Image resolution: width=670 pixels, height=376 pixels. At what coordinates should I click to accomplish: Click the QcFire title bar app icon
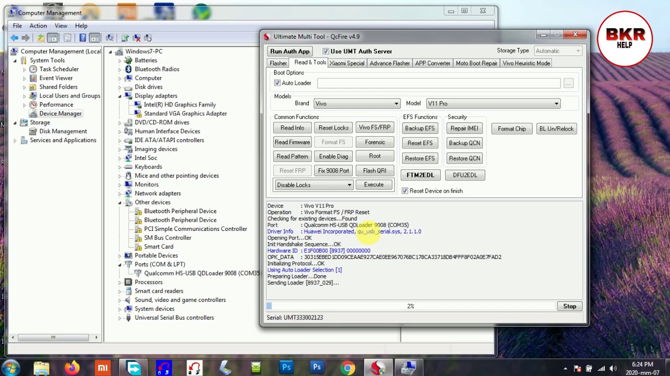266,37
